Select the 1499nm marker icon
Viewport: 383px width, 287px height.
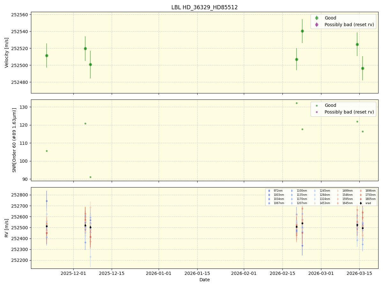tap(338, 190)
